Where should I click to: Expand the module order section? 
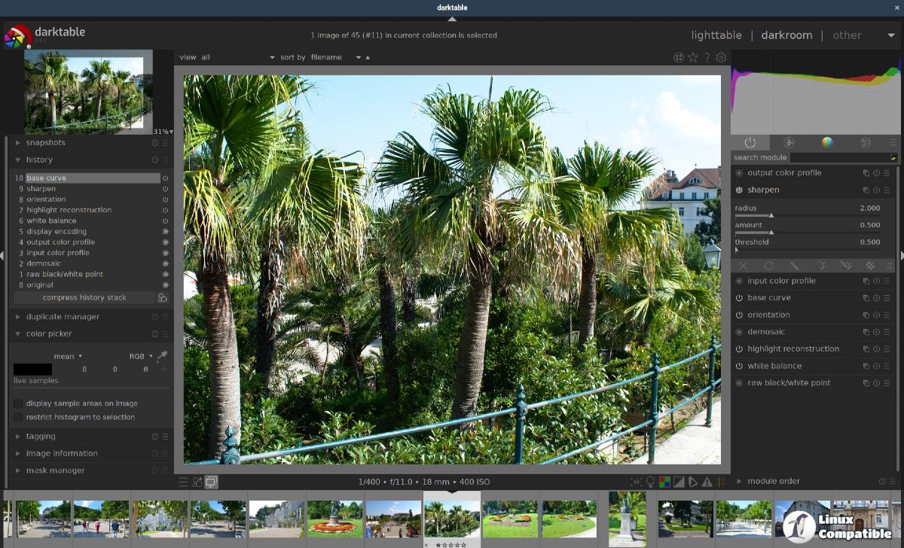[774, 481]
